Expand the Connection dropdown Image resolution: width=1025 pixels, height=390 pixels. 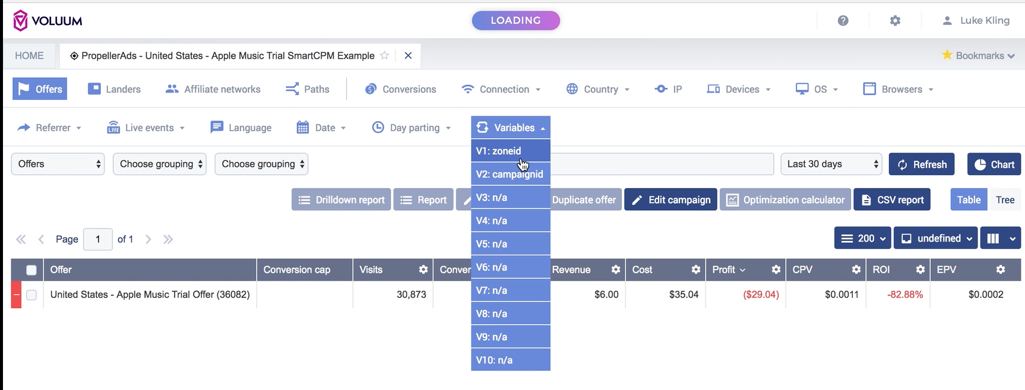pos(501,89)
